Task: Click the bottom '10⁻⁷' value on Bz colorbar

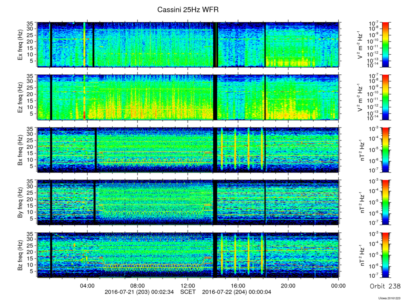Action: [374, 276]
